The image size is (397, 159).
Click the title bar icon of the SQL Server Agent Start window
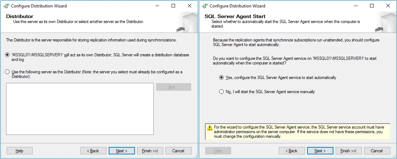pyautogui.click(x=205, y=6)
